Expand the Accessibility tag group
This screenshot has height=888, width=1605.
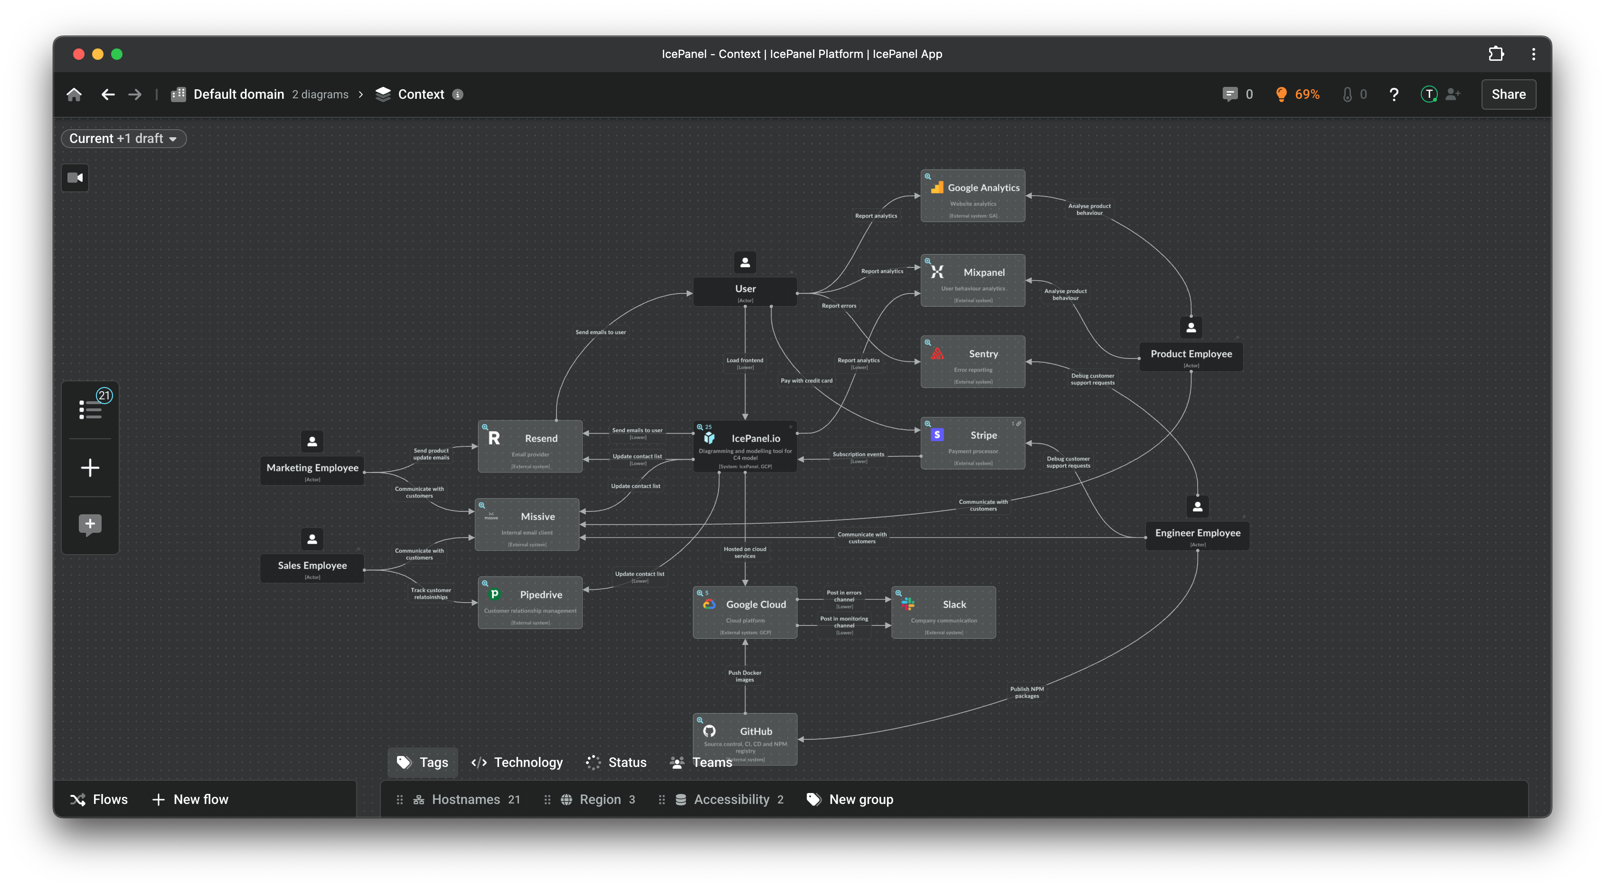(729, 799)
